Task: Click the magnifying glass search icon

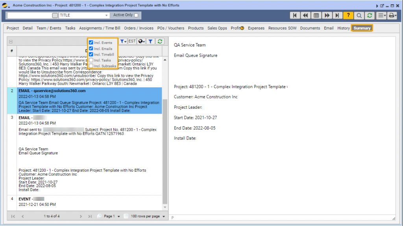Action: coord(359,15)
